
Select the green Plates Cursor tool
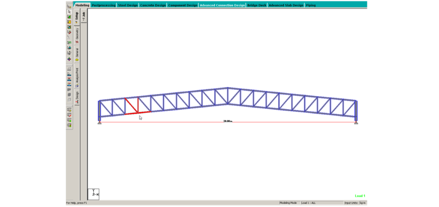[x=69, y=17]
